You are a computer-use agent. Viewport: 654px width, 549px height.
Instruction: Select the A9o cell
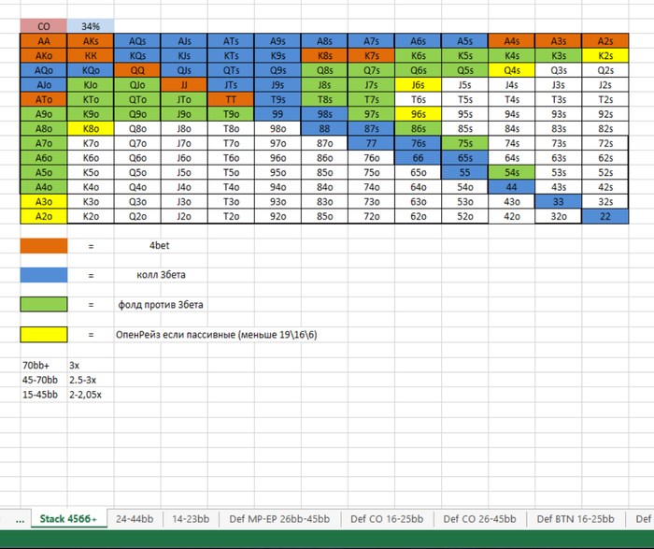point(44,114)
